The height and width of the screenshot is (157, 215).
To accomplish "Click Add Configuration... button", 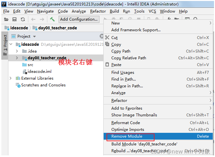I will pos(79,19).
